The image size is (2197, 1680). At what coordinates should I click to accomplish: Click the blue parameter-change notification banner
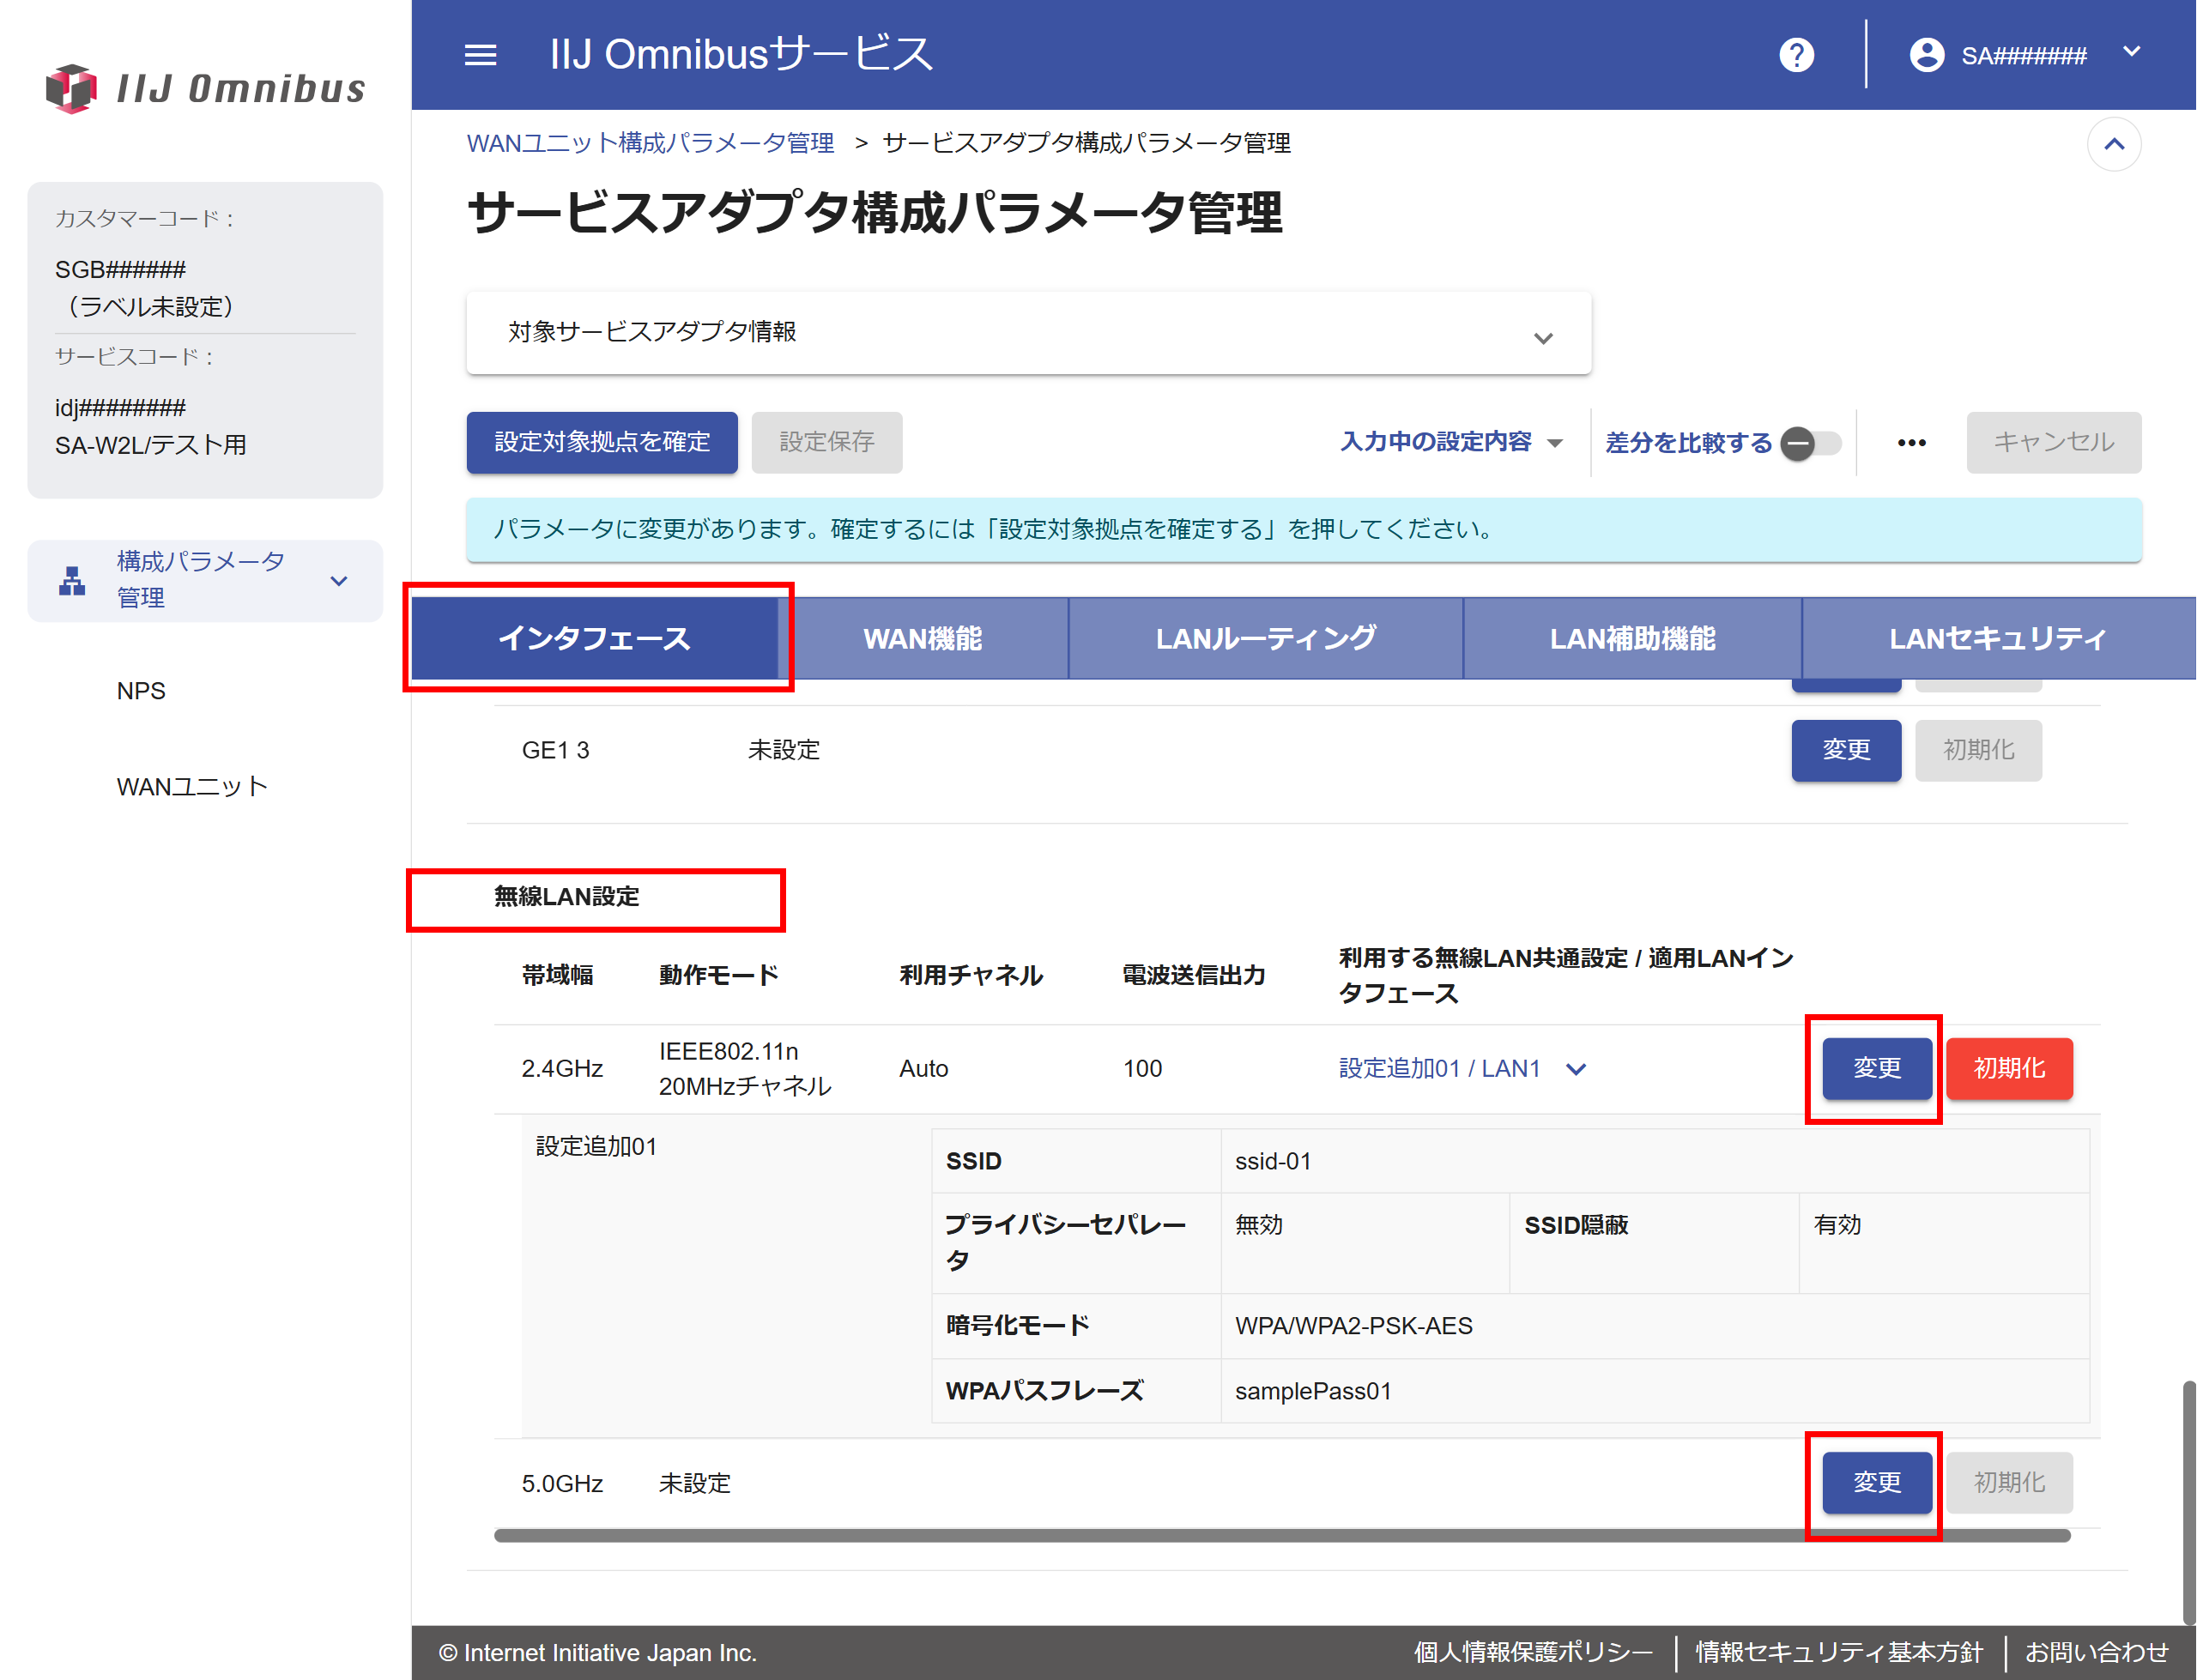tap(1303, 530)
